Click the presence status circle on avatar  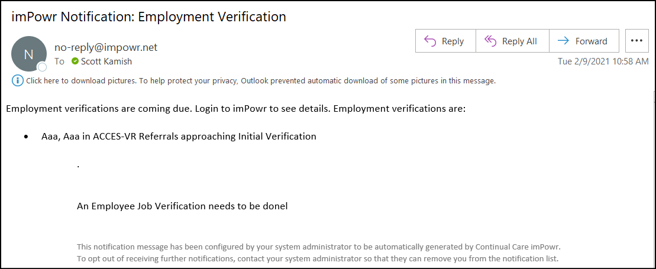42,67
